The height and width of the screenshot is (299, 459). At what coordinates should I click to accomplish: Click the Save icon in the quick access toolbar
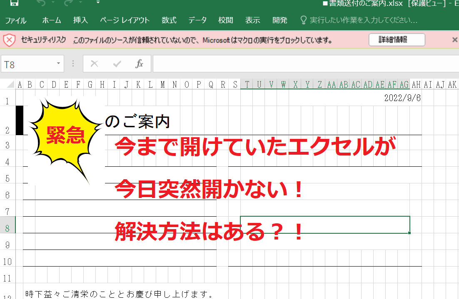click(x=14, y=3)
